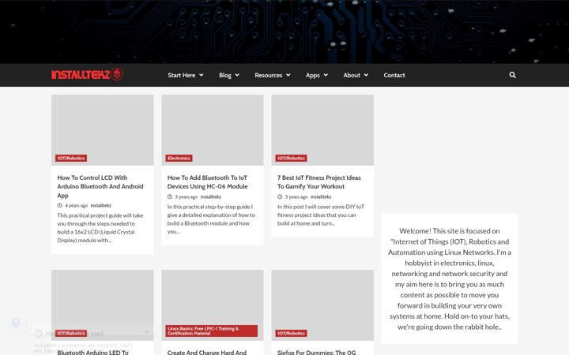Open Sigfox For Dummies article title

click(x=316, y=352)
